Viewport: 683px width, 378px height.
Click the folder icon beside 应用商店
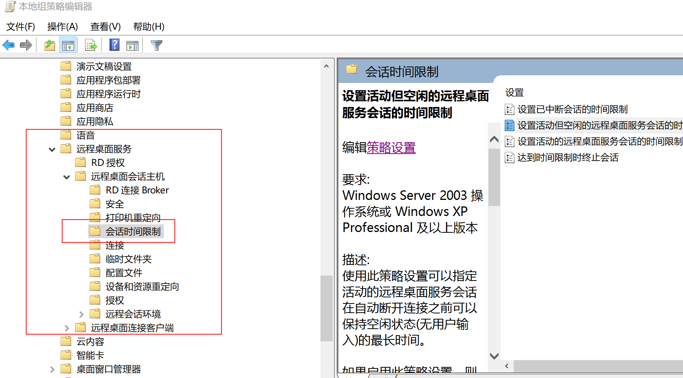[x=66, y=107]
